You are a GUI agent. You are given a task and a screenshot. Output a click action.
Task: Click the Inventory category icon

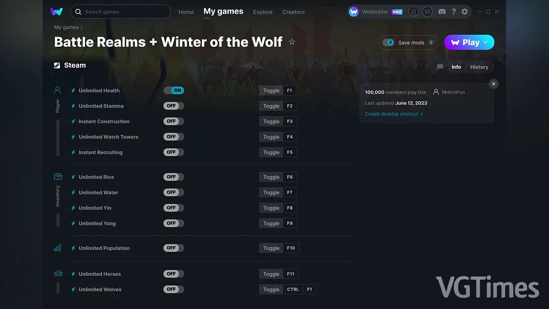point(58,177)
